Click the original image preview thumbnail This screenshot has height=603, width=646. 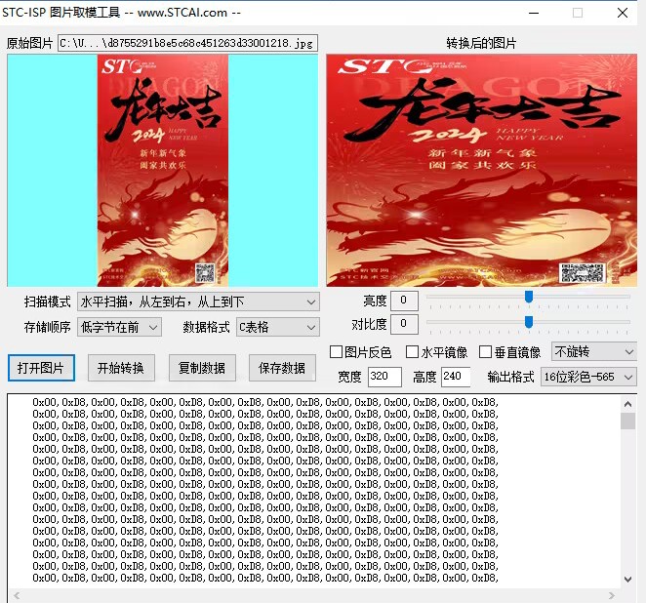coord(163,171)
